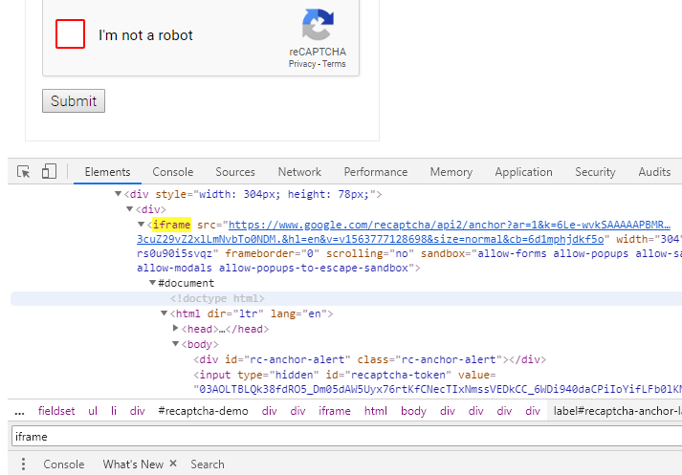The height and width of the screenshot is (475, 682).
Task: Select the Search tab in the drawer
Action: pos(207,464)
